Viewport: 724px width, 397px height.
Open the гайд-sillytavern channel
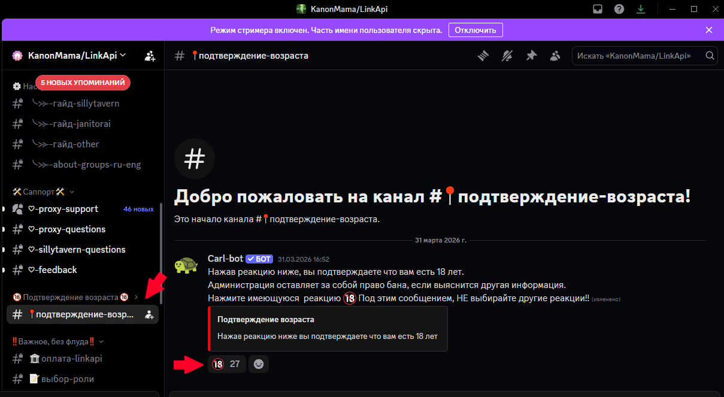[x=82, y=104]
